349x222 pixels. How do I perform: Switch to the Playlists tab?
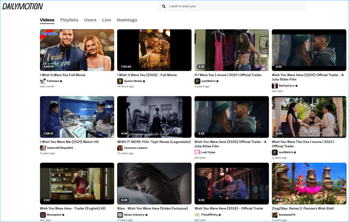[x=69, y=20]
